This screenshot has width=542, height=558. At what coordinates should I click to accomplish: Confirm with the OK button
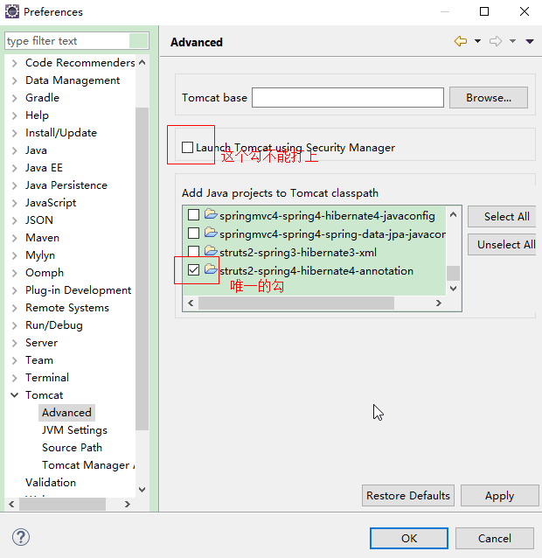click(x=409, y=538)
